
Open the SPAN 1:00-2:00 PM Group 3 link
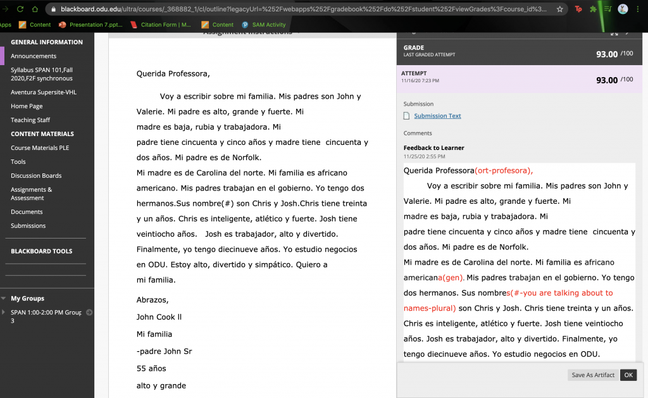(x=46, y=316)
